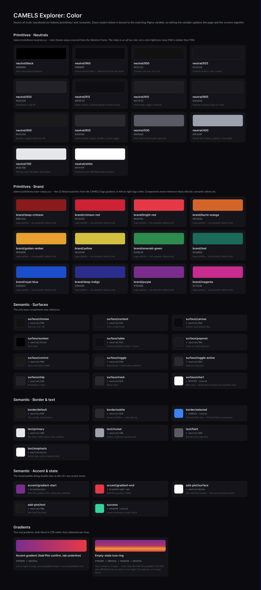Screen dimensions: 261x590
Task: Select the "surface/chrome" token name
Action: coord(38,319)
